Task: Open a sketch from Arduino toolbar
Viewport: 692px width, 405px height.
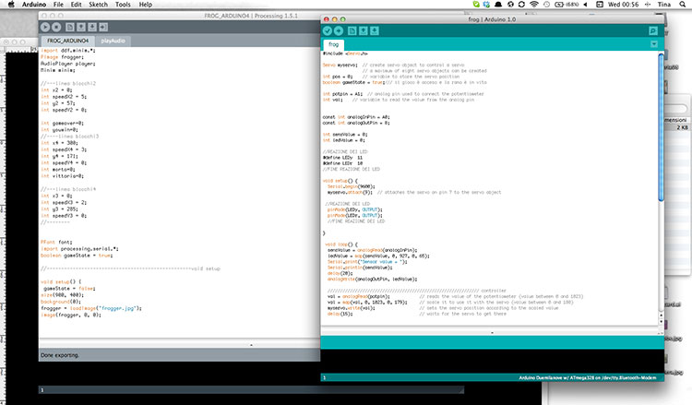Action: pos(364,30)
